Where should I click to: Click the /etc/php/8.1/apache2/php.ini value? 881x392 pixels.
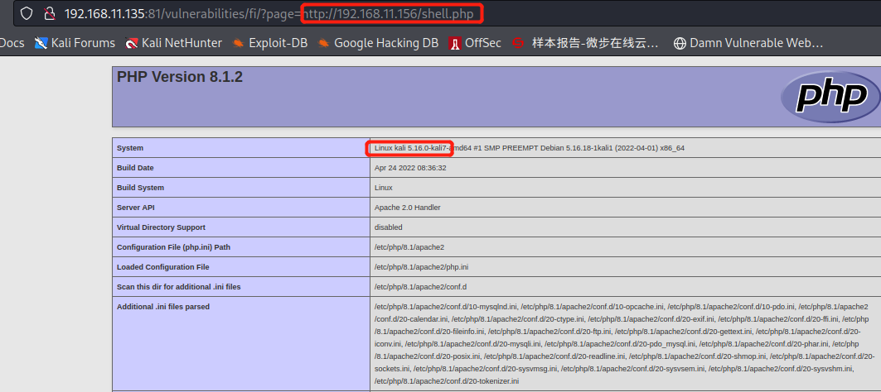tap(421, 267)
